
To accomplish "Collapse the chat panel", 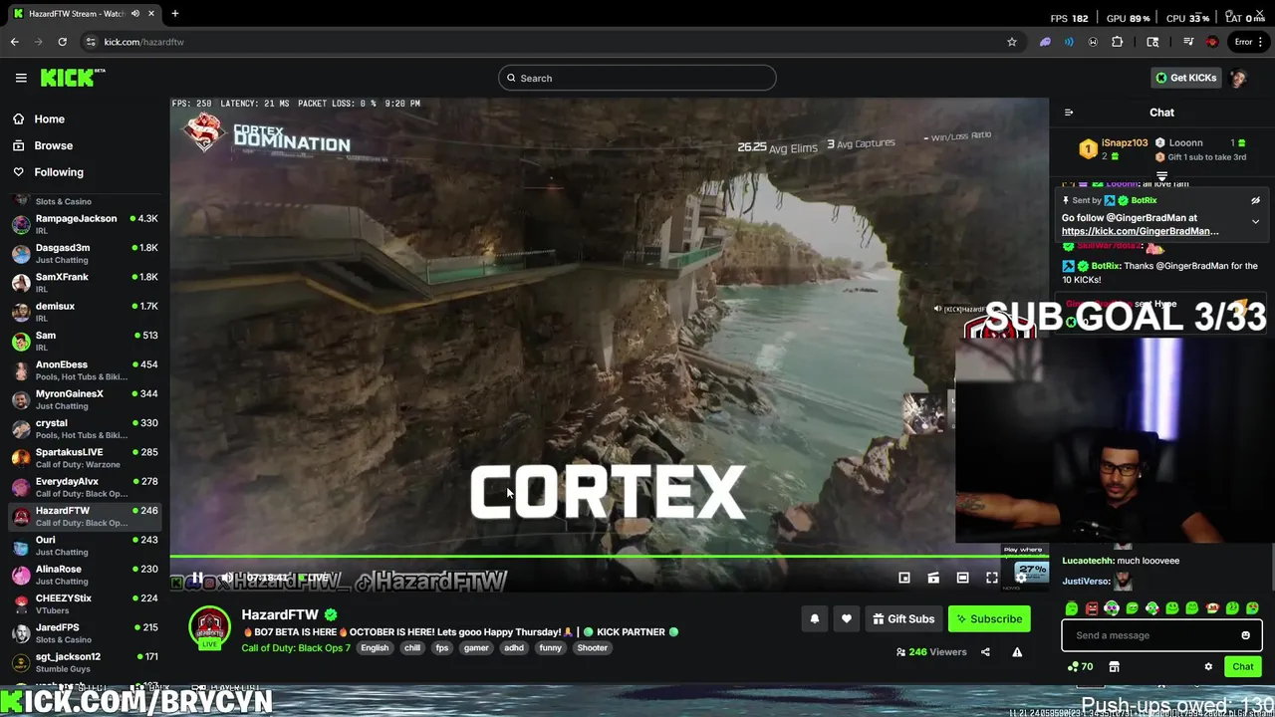I will point(1069,113).
